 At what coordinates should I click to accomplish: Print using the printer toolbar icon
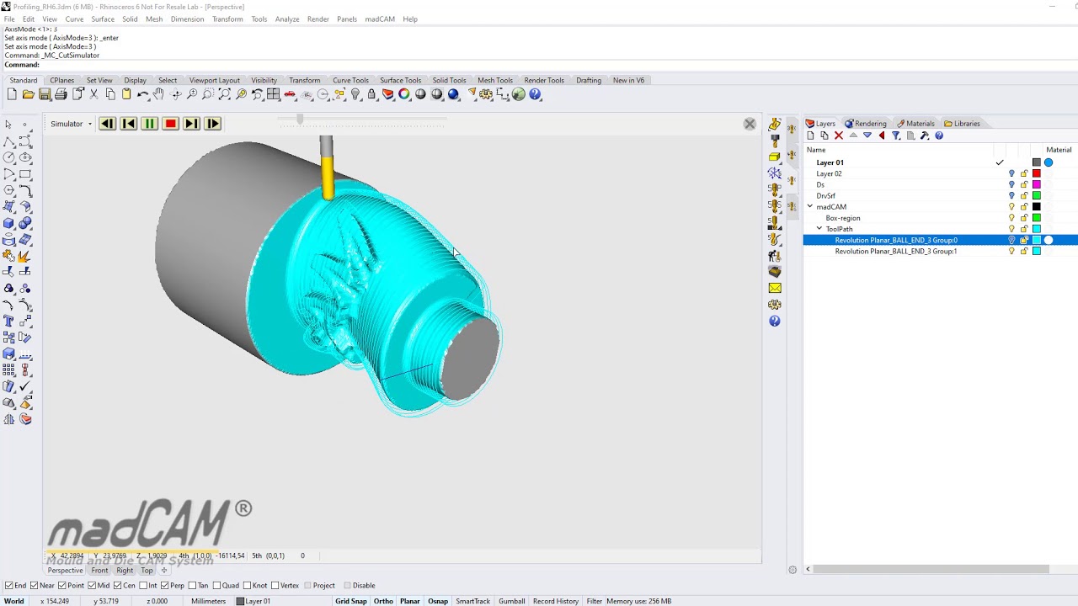click(x=61, y=94)
